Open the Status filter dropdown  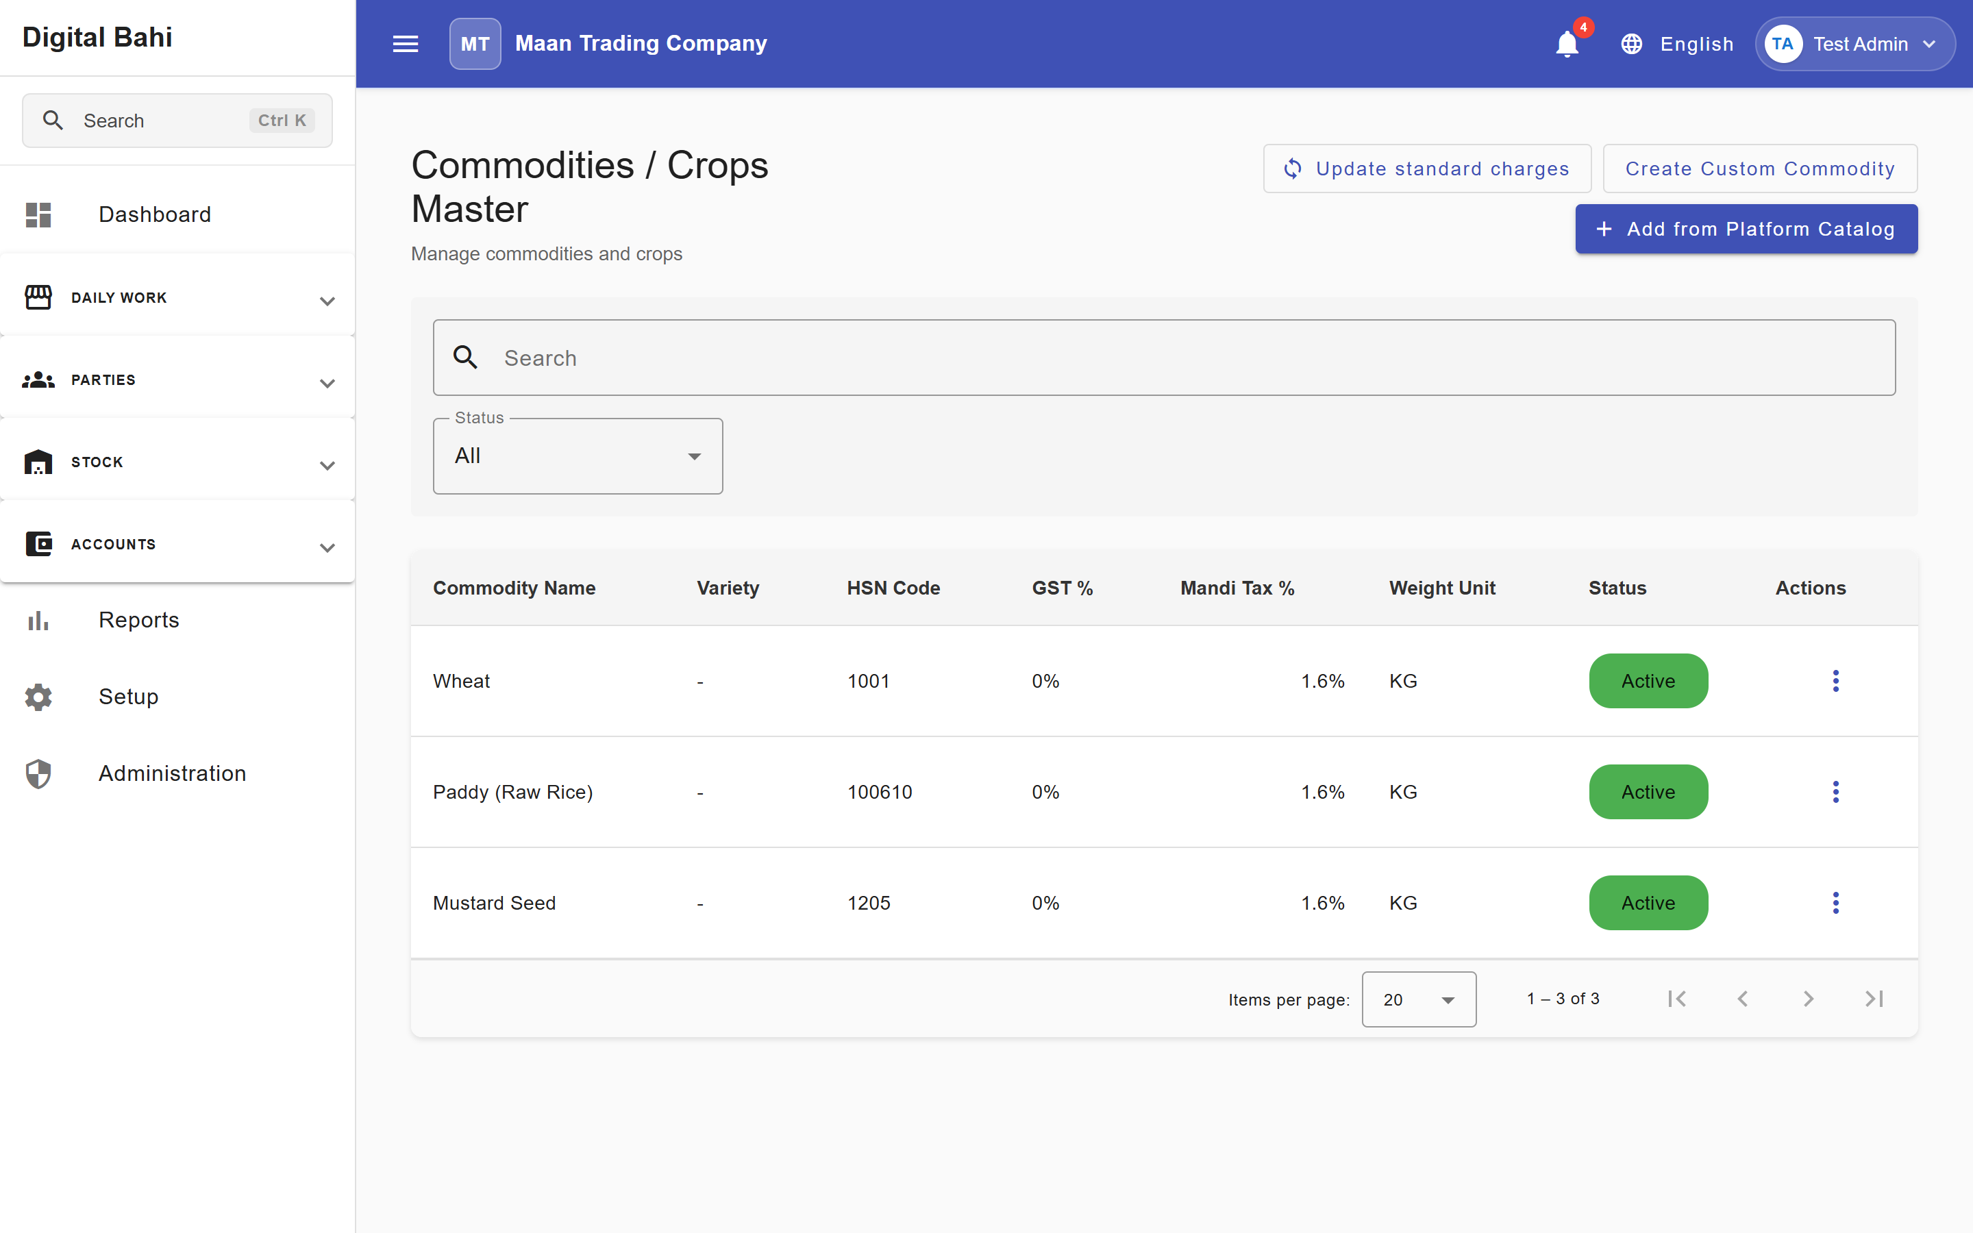point(578,456)
